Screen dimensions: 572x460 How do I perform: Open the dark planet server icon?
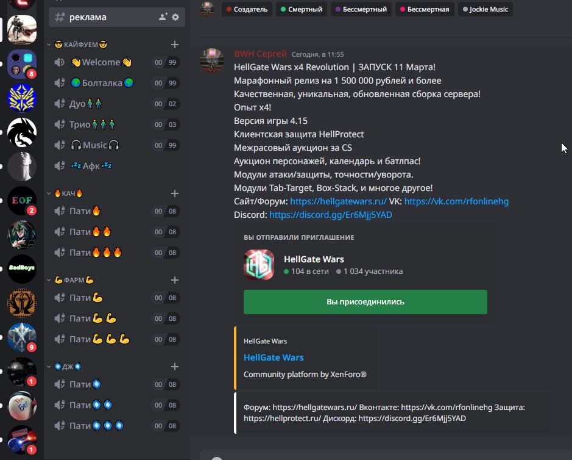point(22,372)
